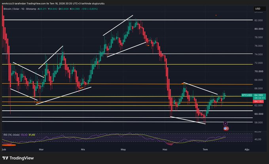
Task: Click the high value Y64.942 in legend
Action: [x=53, y=9]
